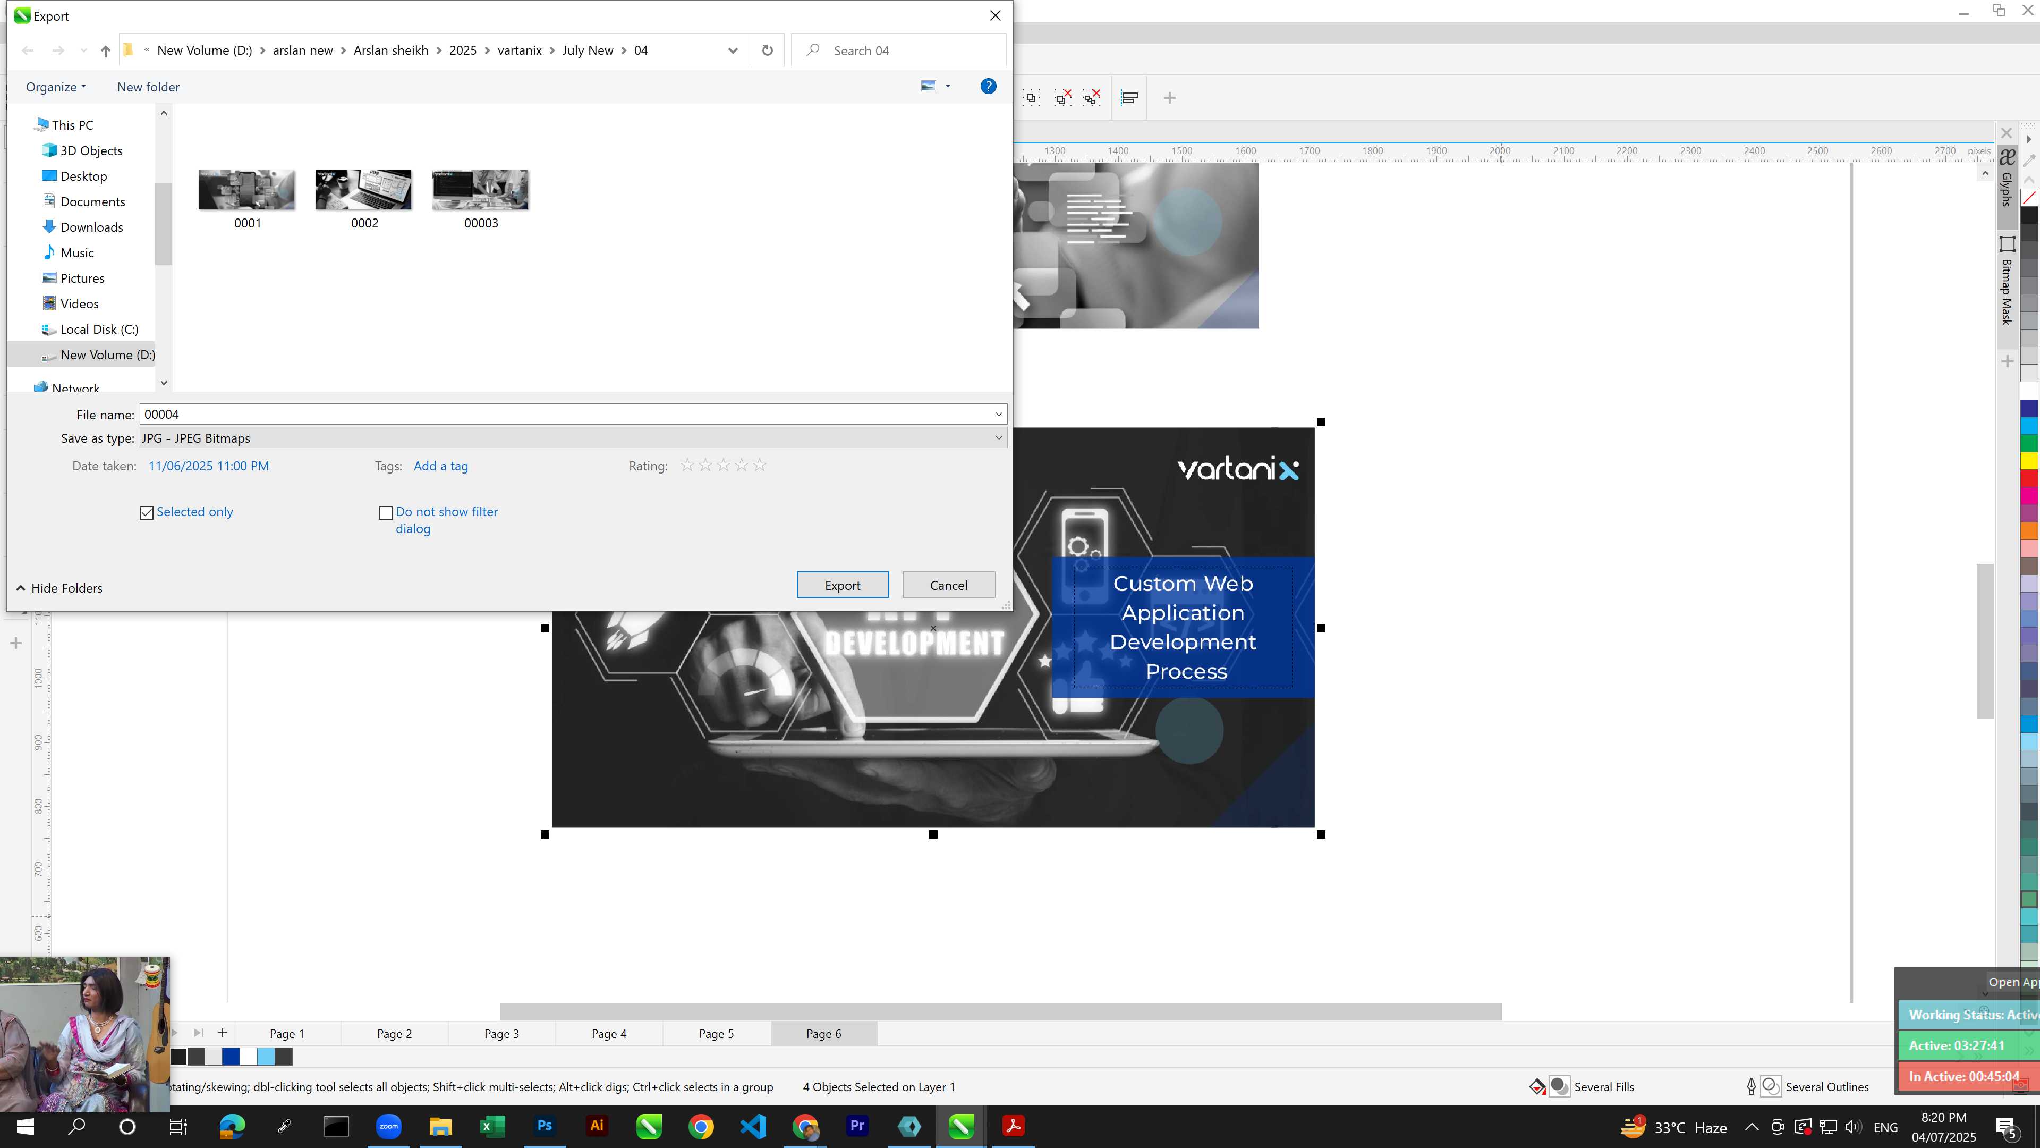Viewport: 2040px width, 1148px height.
Task: Click the Back navigation arrow
Action: 28,50
